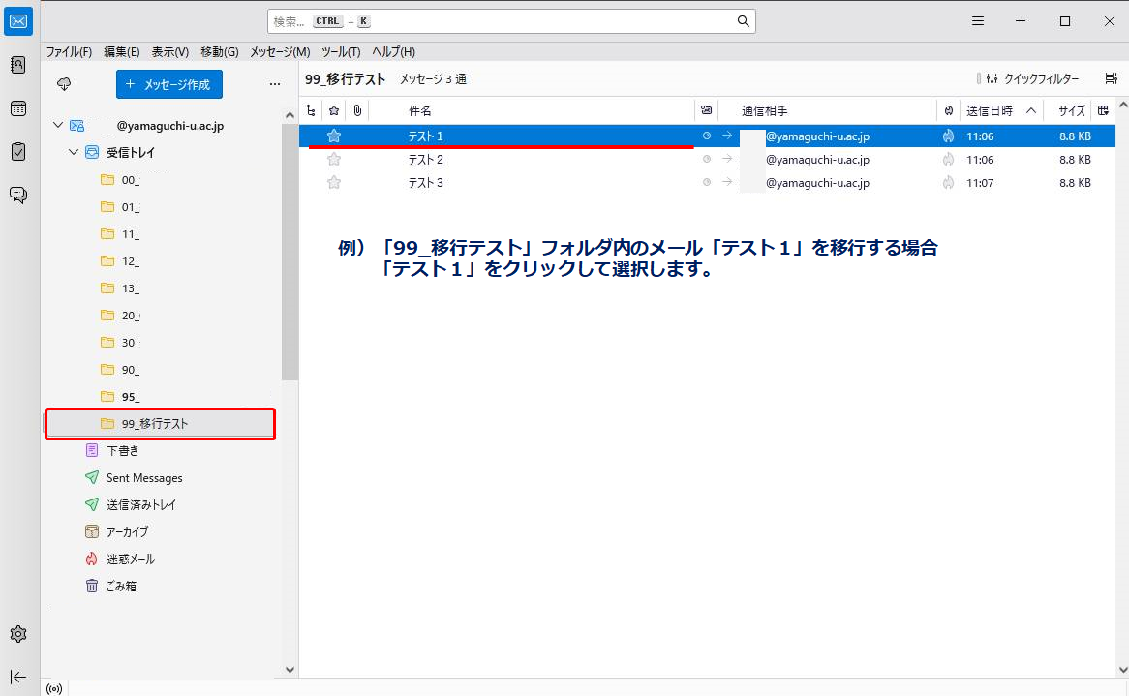Sort by junk status column header
Screen dimensions: 1129x696
coord(948,111)
